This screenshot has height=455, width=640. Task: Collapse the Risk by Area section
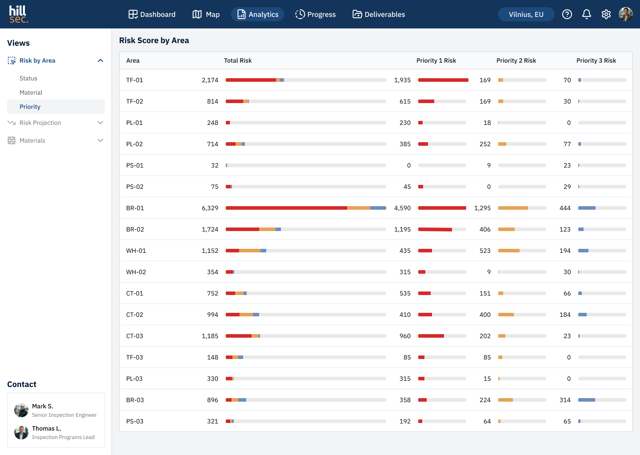click(100, 60)
